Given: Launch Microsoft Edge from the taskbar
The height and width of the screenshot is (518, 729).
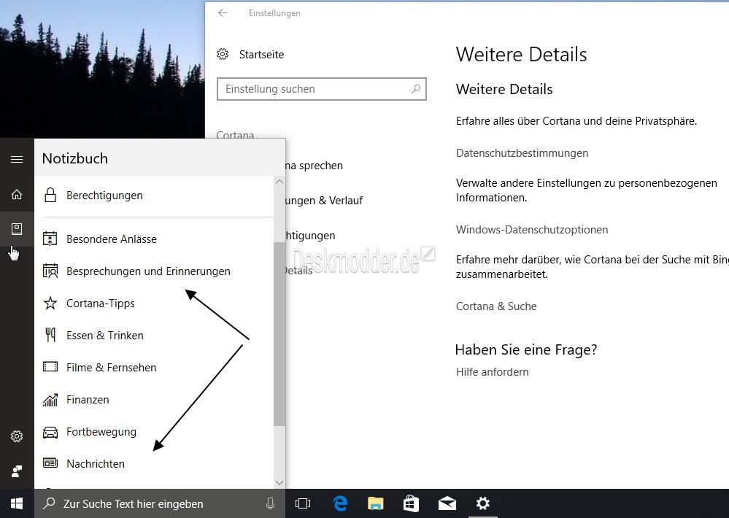Looking at the screenshot, I should pyautogui.click(x=340, y=503).
